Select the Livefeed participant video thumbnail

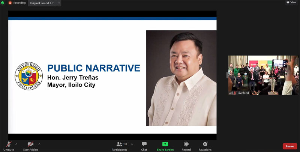263,74
